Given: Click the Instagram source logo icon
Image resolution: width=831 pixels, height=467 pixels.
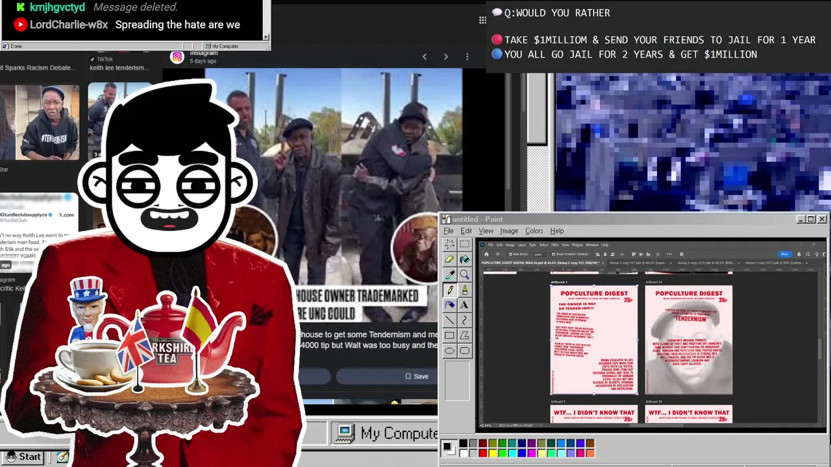Looking at the screenshot, I should coord(177,57).
